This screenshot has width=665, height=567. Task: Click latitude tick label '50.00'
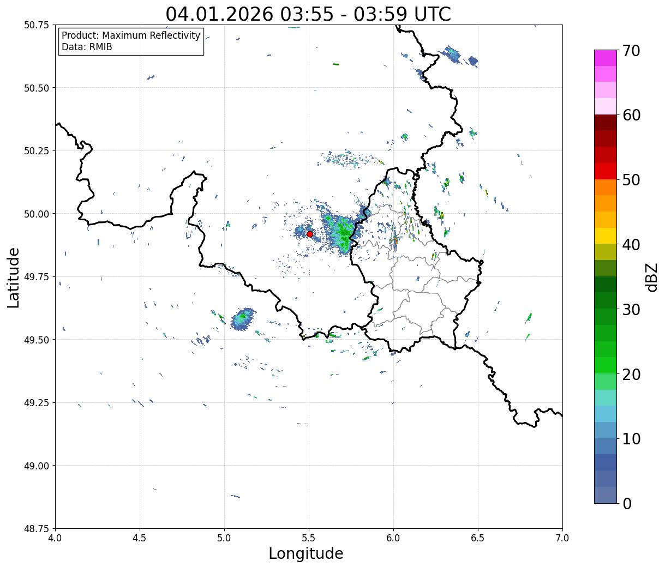36,214
